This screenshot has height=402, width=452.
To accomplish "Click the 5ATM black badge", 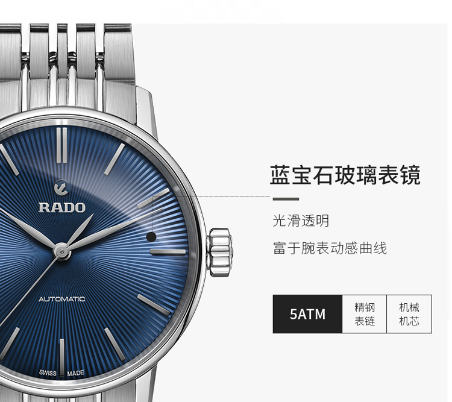I will [x=307, y=314].
